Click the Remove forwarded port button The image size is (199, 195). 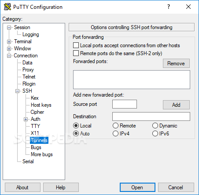pos(176,64)
